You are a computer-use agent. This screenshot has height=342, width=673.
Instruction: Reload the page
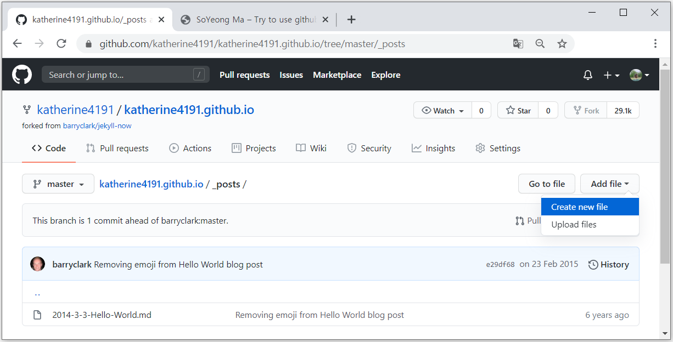(61, 44)
